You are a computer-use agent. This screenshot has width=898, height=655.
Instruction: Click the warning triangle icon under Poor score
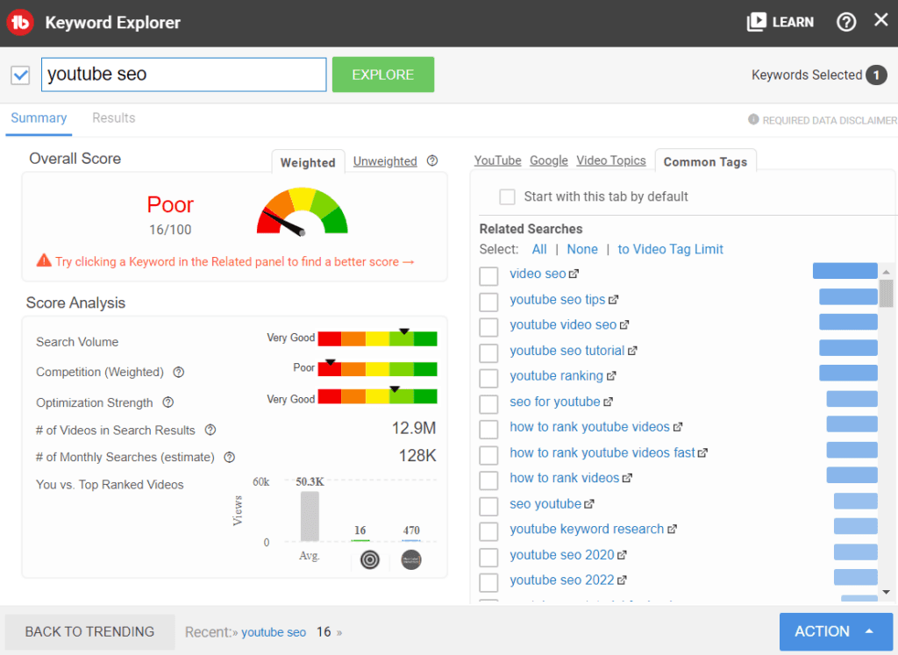click(x=44, y=260)
